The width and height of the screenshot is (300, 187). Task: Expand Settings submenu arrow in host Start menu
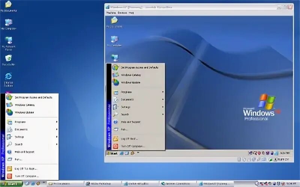(x=57, y=137)
